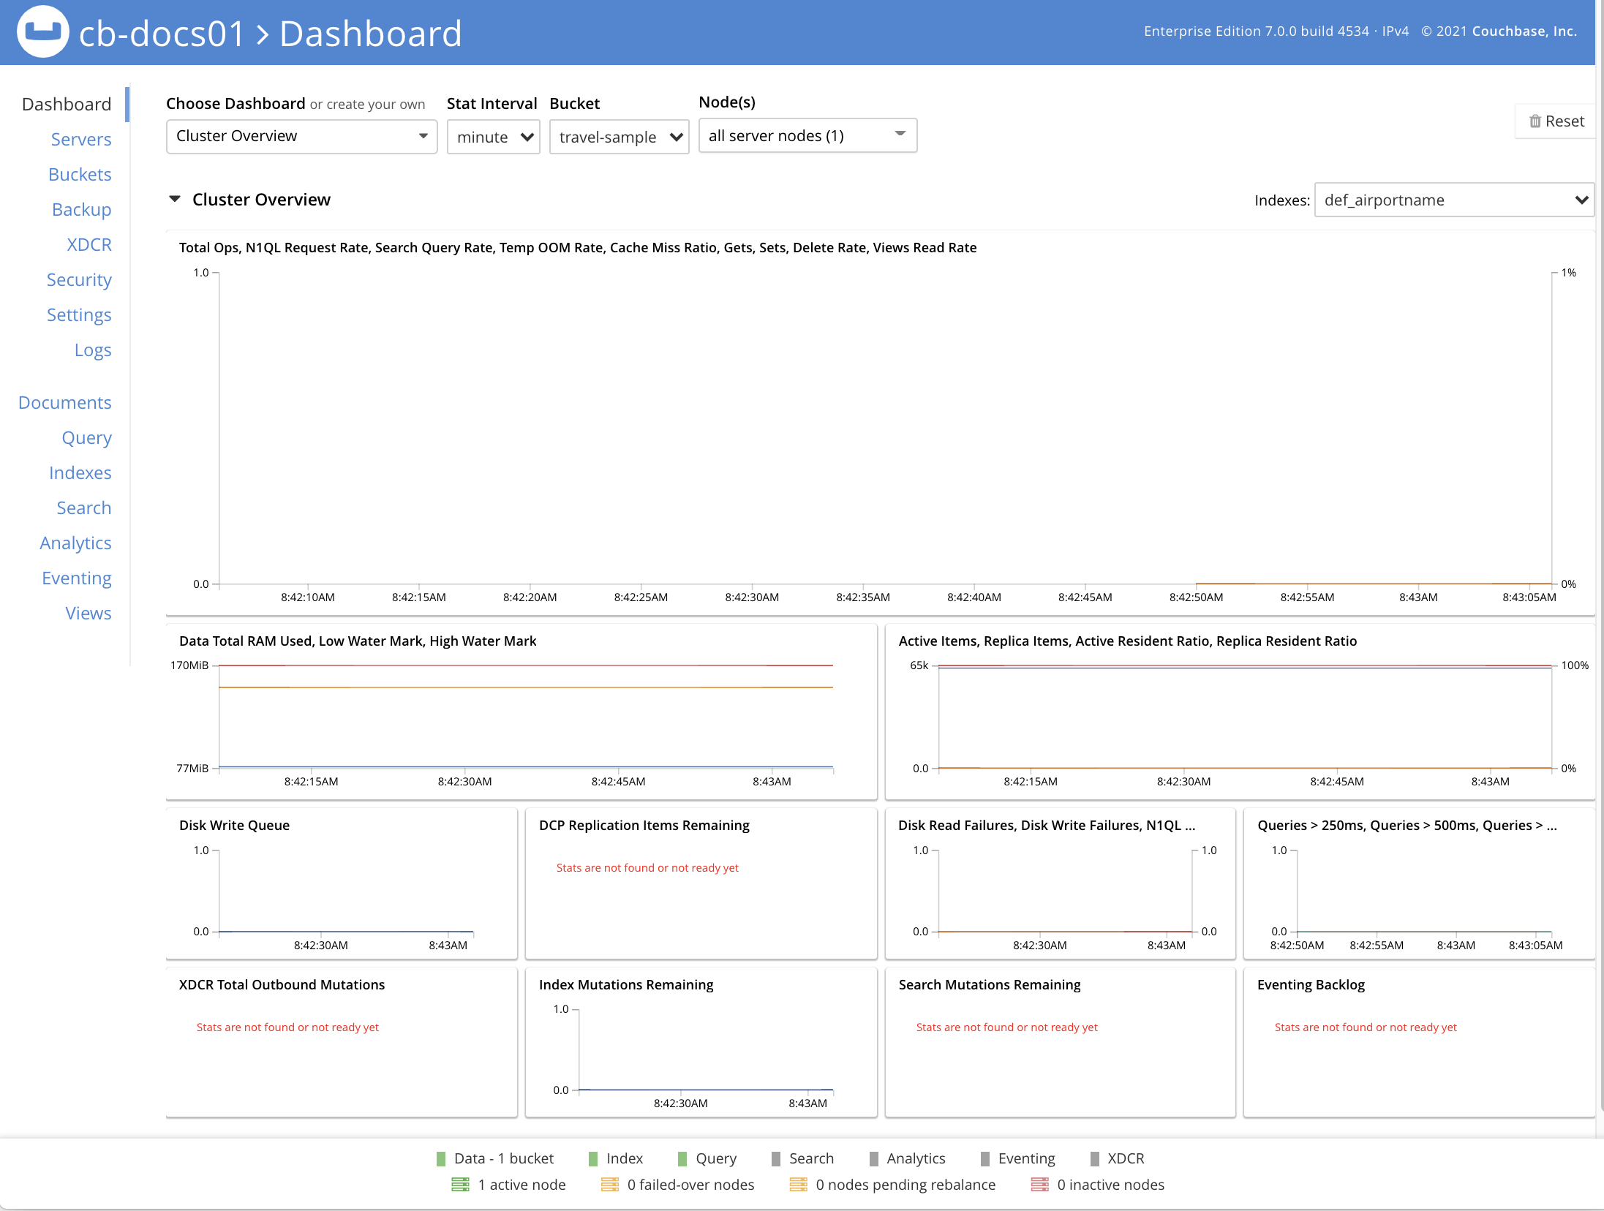Image resolution: width=1604 pixels, height=1211 pixels.
Task: Switch to the Servers section
Action: coord(81,139)
